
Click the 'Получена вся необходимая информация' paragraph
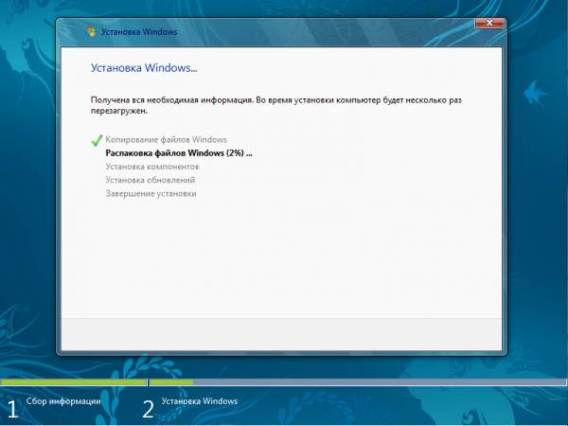coord(276,105)
